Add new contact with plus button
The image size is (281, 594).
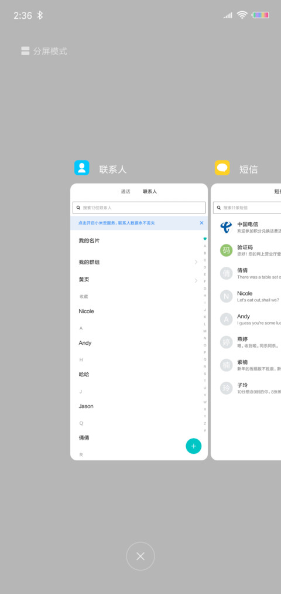coord(194,446)
